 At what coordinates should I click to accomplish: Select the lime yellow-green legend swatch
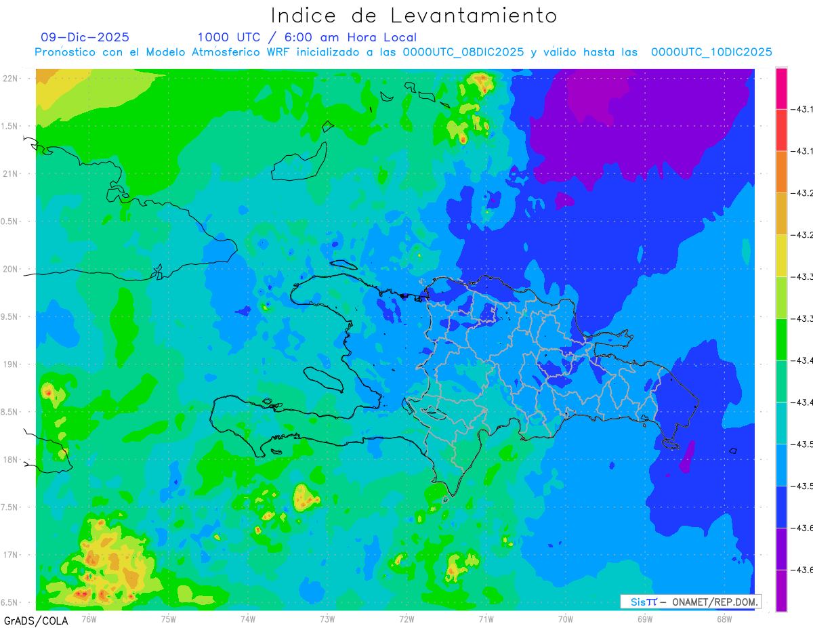click(x=781, y=297)
